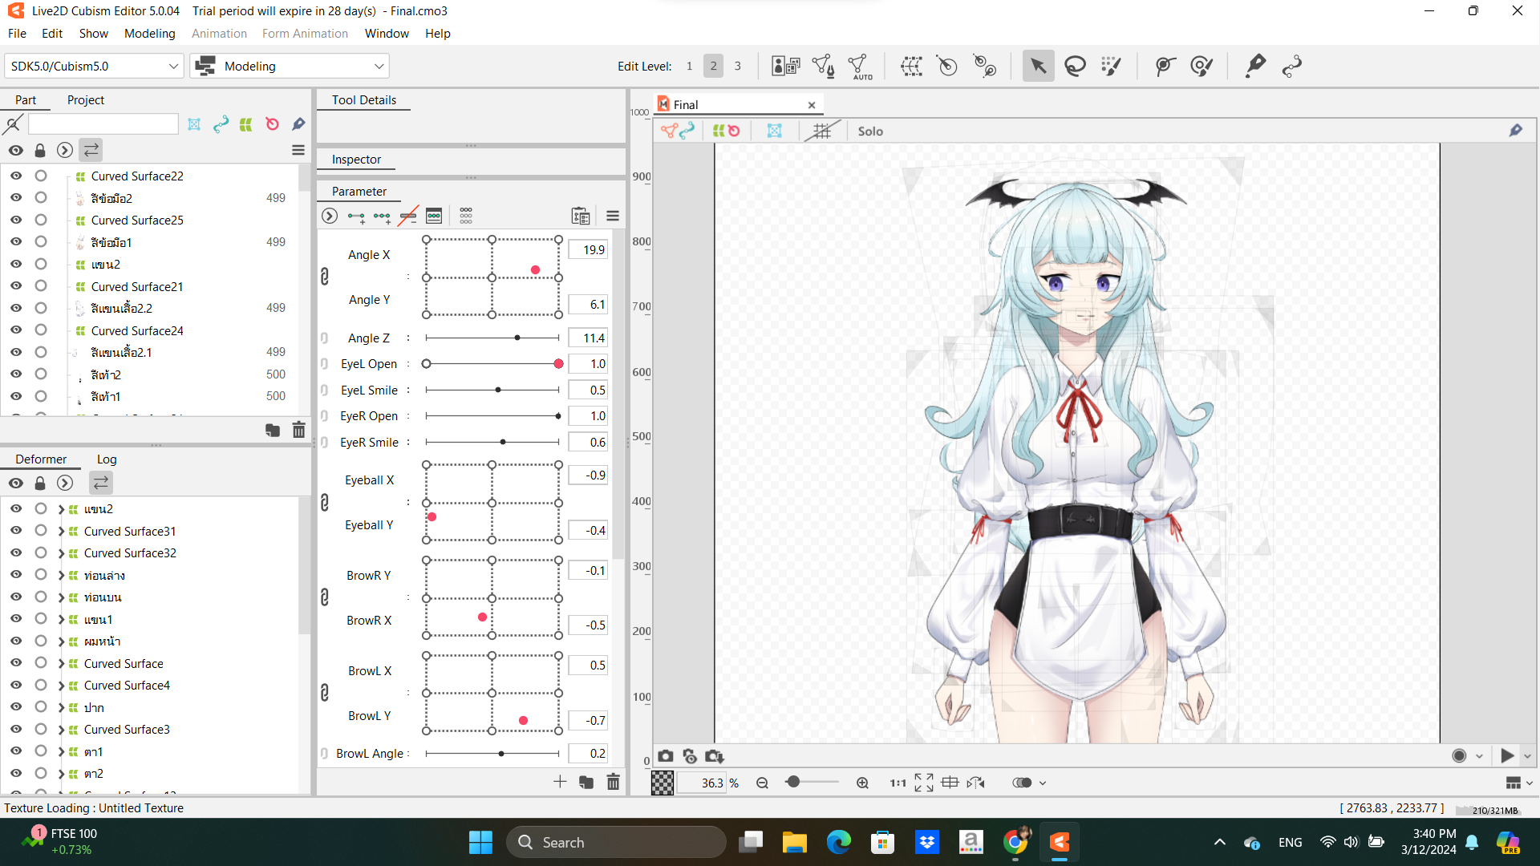
Task: Expand the Curved Surface deformer node
Action: 61,664
